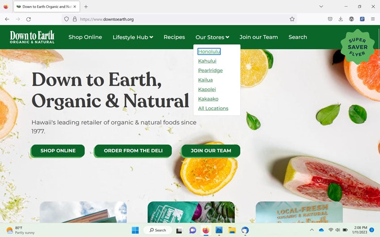Launch the Chat app from the taskbar
This screenshot has width=380, height=237.
[x=193, y=230]
